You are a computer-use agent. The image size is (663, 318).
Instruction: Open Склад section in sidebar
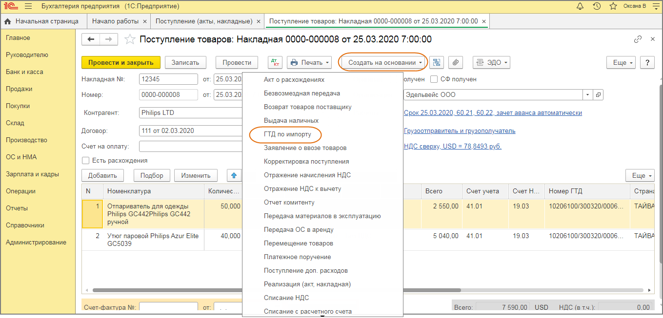click(x=15, y=123)
